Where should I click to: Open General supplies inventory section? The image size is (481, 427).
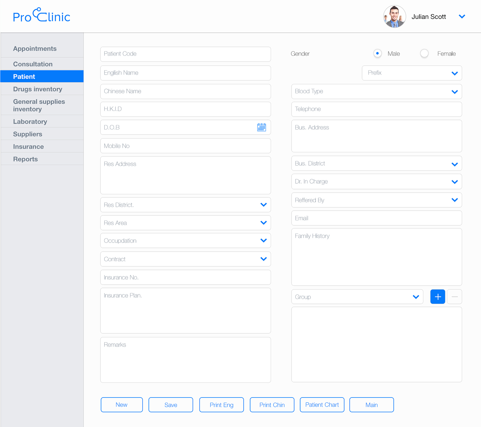pyautogui.click(x=42, y=105)
